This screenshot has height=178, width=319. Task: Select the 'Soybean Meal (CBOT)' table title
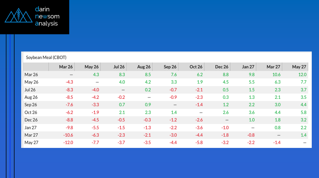pyautogui.click(x=46, y=58)
